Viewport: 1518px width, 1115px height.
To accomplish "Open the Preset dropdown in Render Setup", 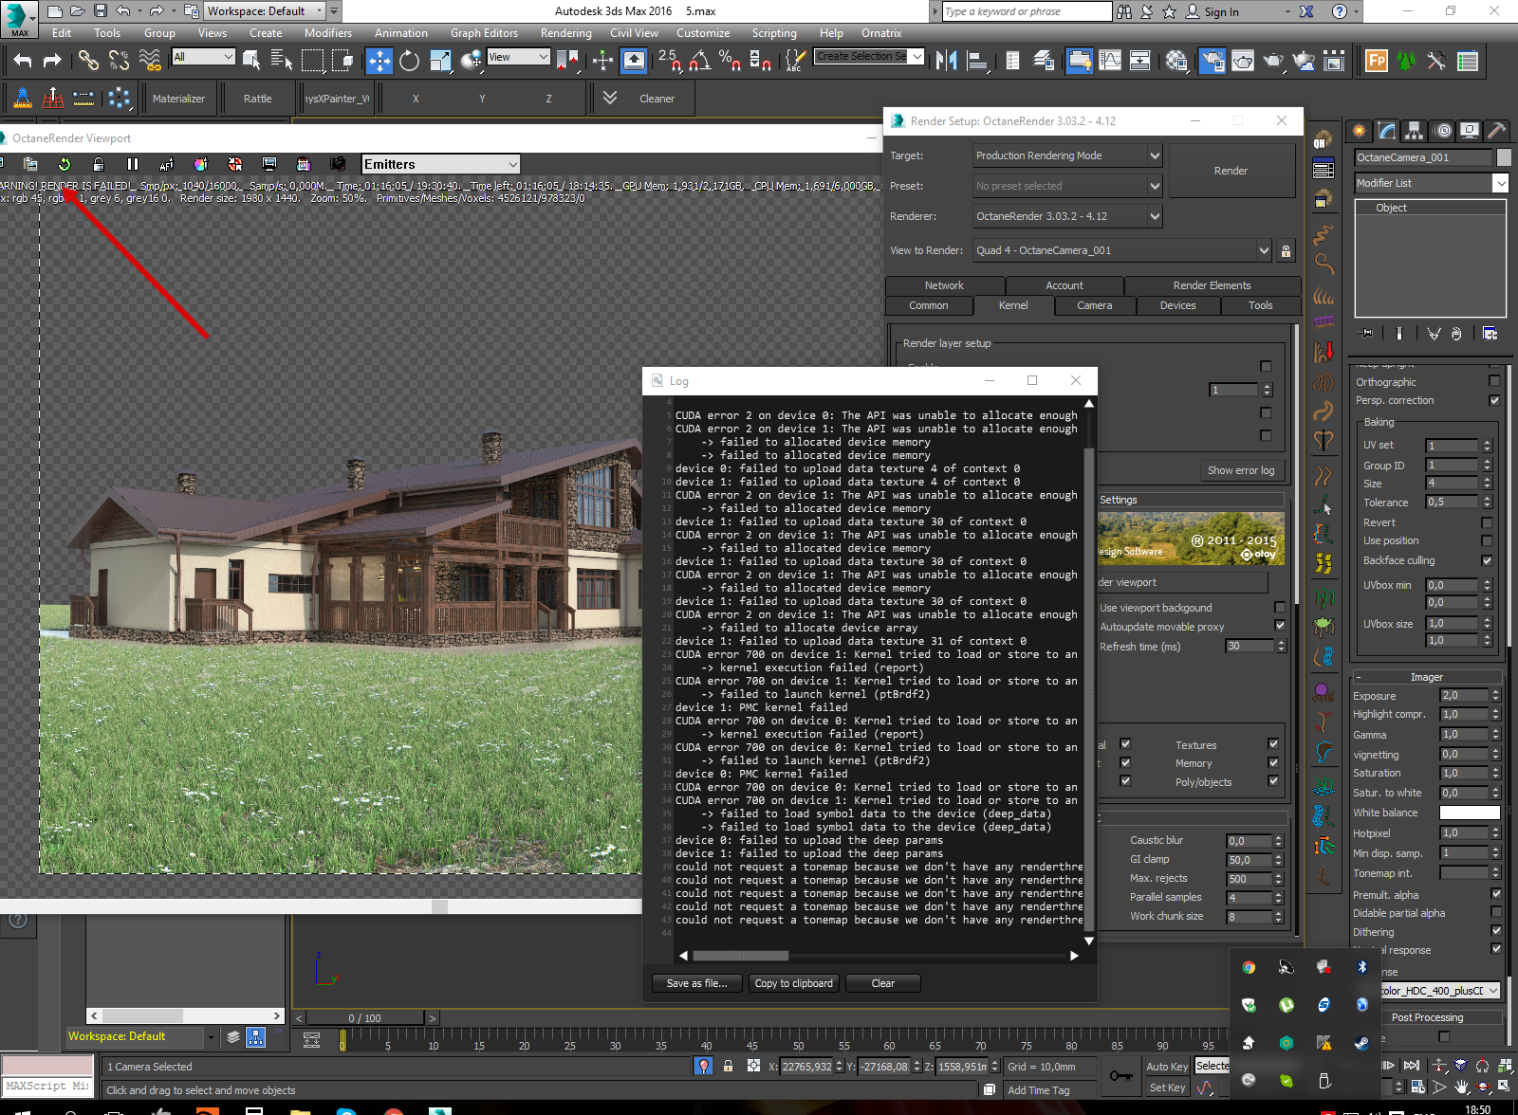I will click(1068, 186).
